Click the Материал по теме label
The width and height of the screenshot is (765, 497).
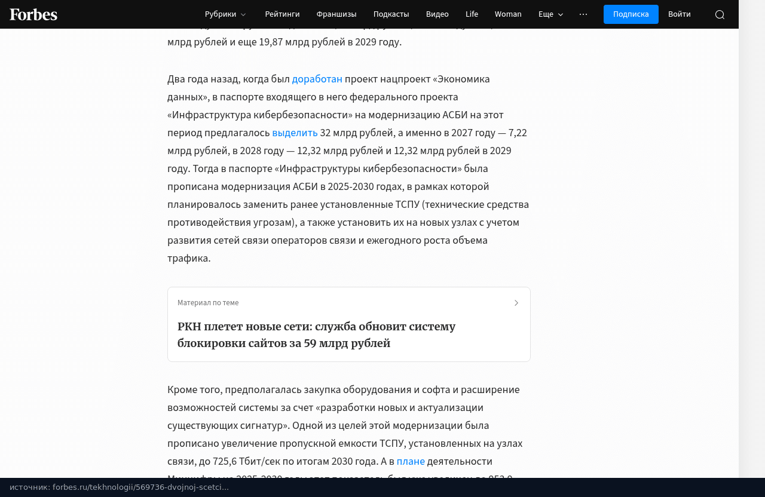point(208,303)
